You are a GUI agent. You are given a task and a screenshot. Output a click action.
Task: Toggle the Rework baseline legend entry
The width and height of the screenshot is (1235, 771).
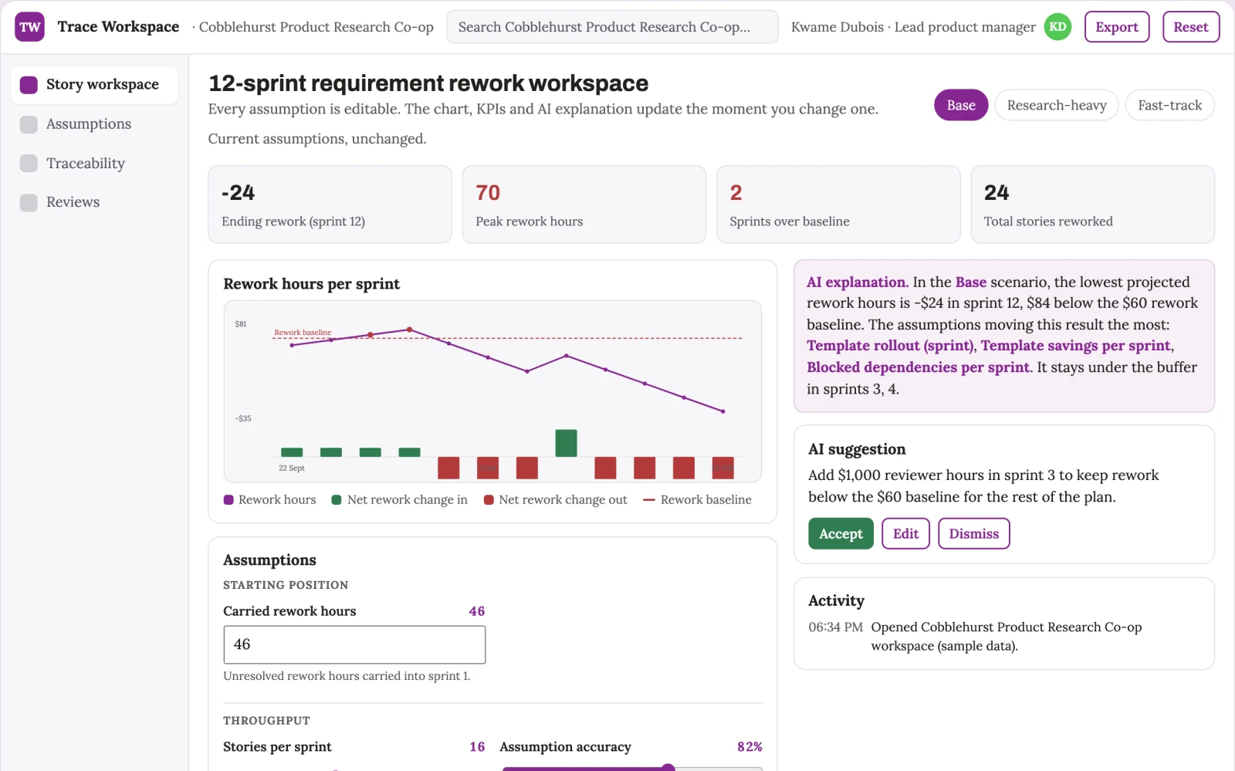(x=697, y=500)
